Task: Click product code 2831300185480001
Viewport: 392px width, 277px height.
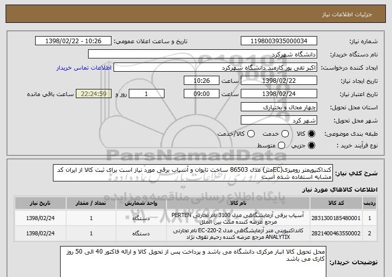Action: coord(336,219)
